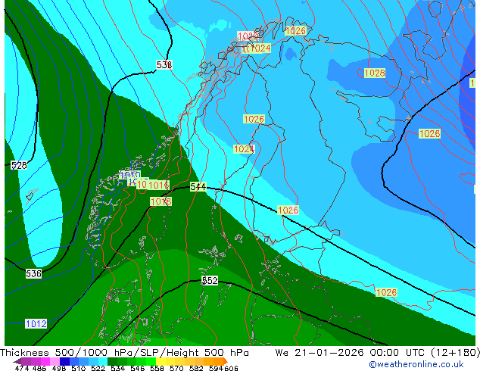Click the 'Thickness 500/1000 hPa/SLP/Height 500 hPa' title
The image size is (480, 371).
pos(125,353)
